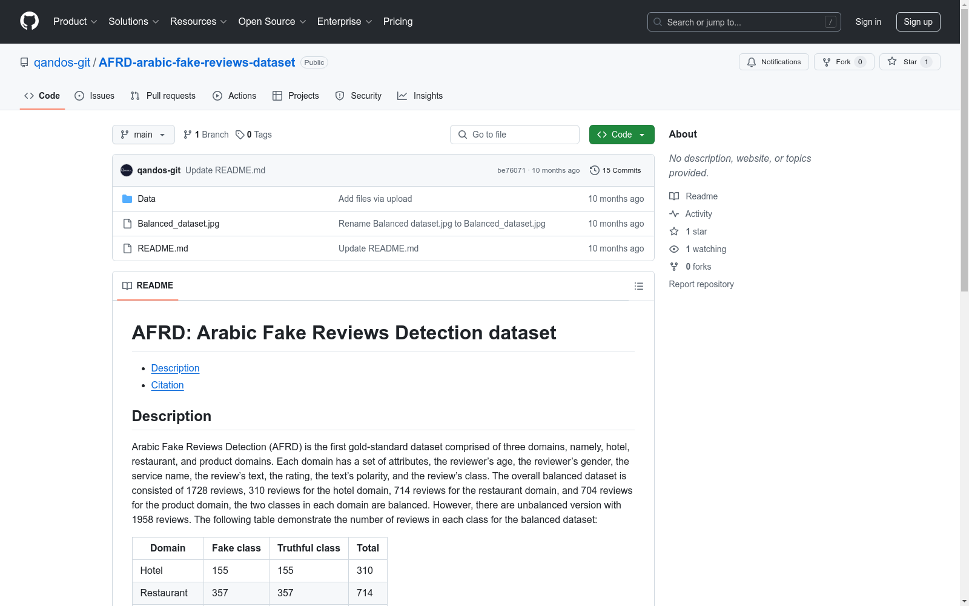Click the Actions play icon
The height and width of the screenshot is (606, 969).
click(217, 96)
